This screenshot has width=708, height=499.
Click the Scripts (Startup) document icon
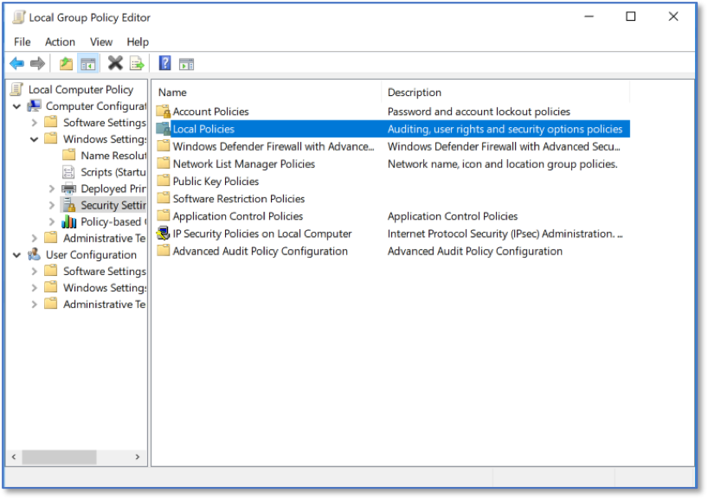68,172
